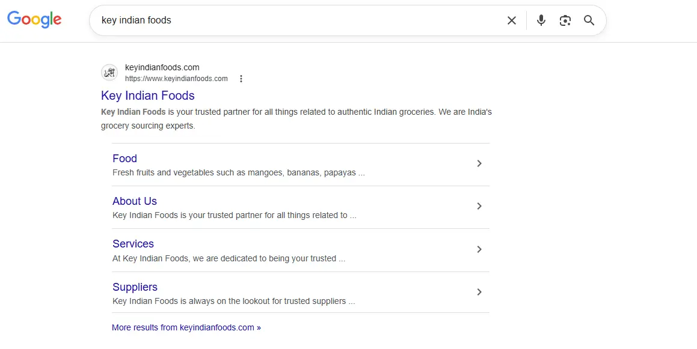This screenshot has height=349, width=697.
Task: Submit search with magnifier icon
Action: (x=589, y=20)
